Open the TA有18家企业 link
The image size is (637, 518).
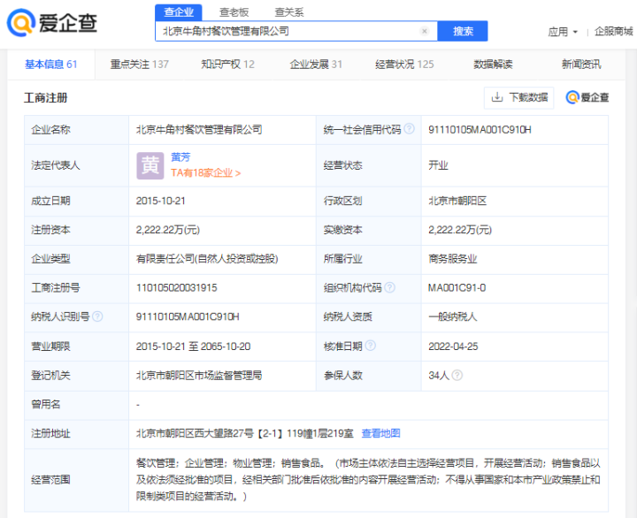(x=205, y=173)
